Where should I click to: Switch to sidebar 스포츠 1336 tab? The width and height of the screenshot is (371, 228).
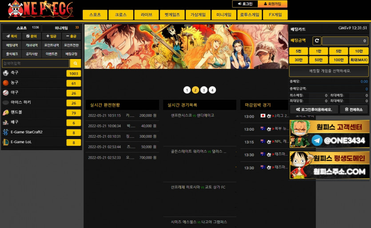coord(21,28)
